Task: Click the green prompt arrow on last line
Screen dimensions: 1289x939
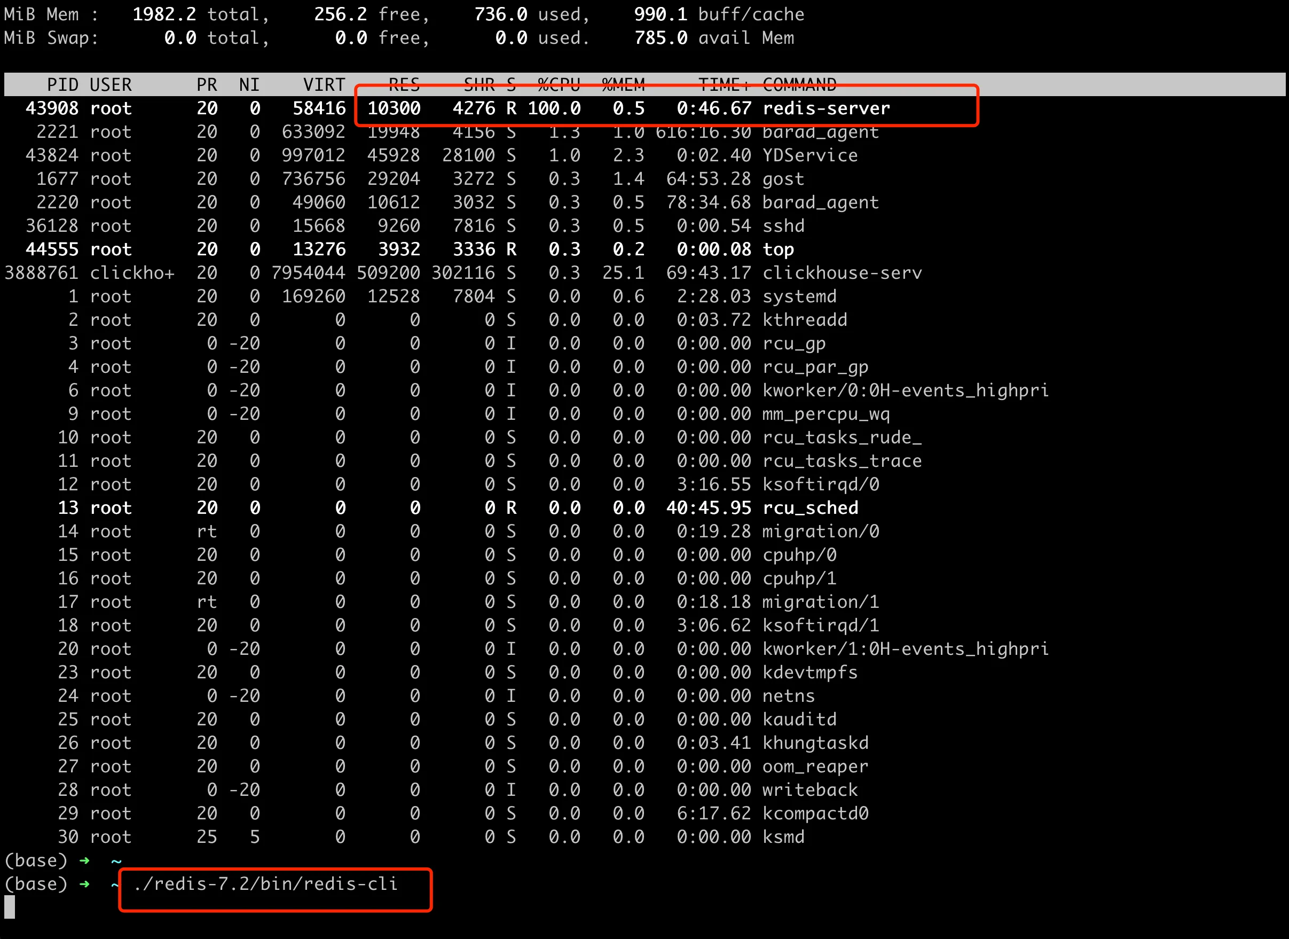Action: pos(85,884)
